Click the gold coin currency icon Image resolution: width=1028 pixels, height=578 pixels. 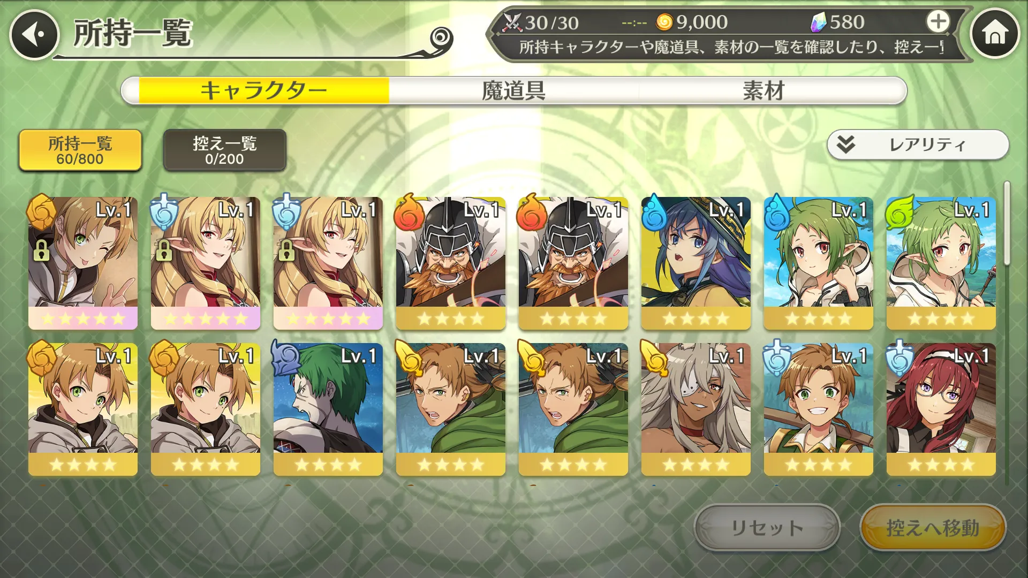tap(664, 22)
